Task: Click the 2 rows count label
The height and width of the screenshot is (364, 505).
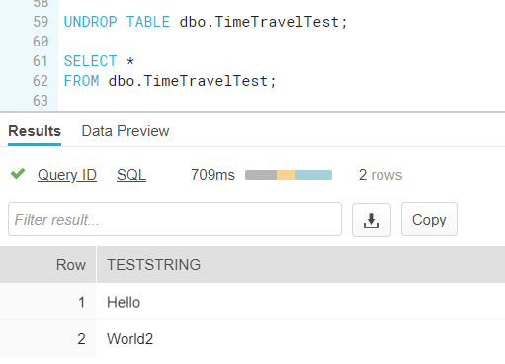Action: [x=380, y=175]
